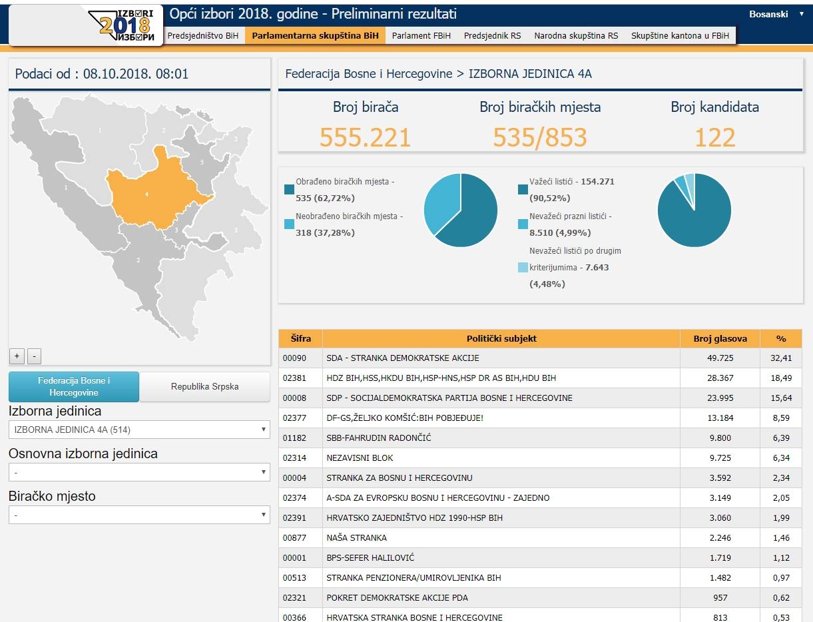
Task: Open Skupštine kantona u FBiH tab
Action: [x=679, y=36]
